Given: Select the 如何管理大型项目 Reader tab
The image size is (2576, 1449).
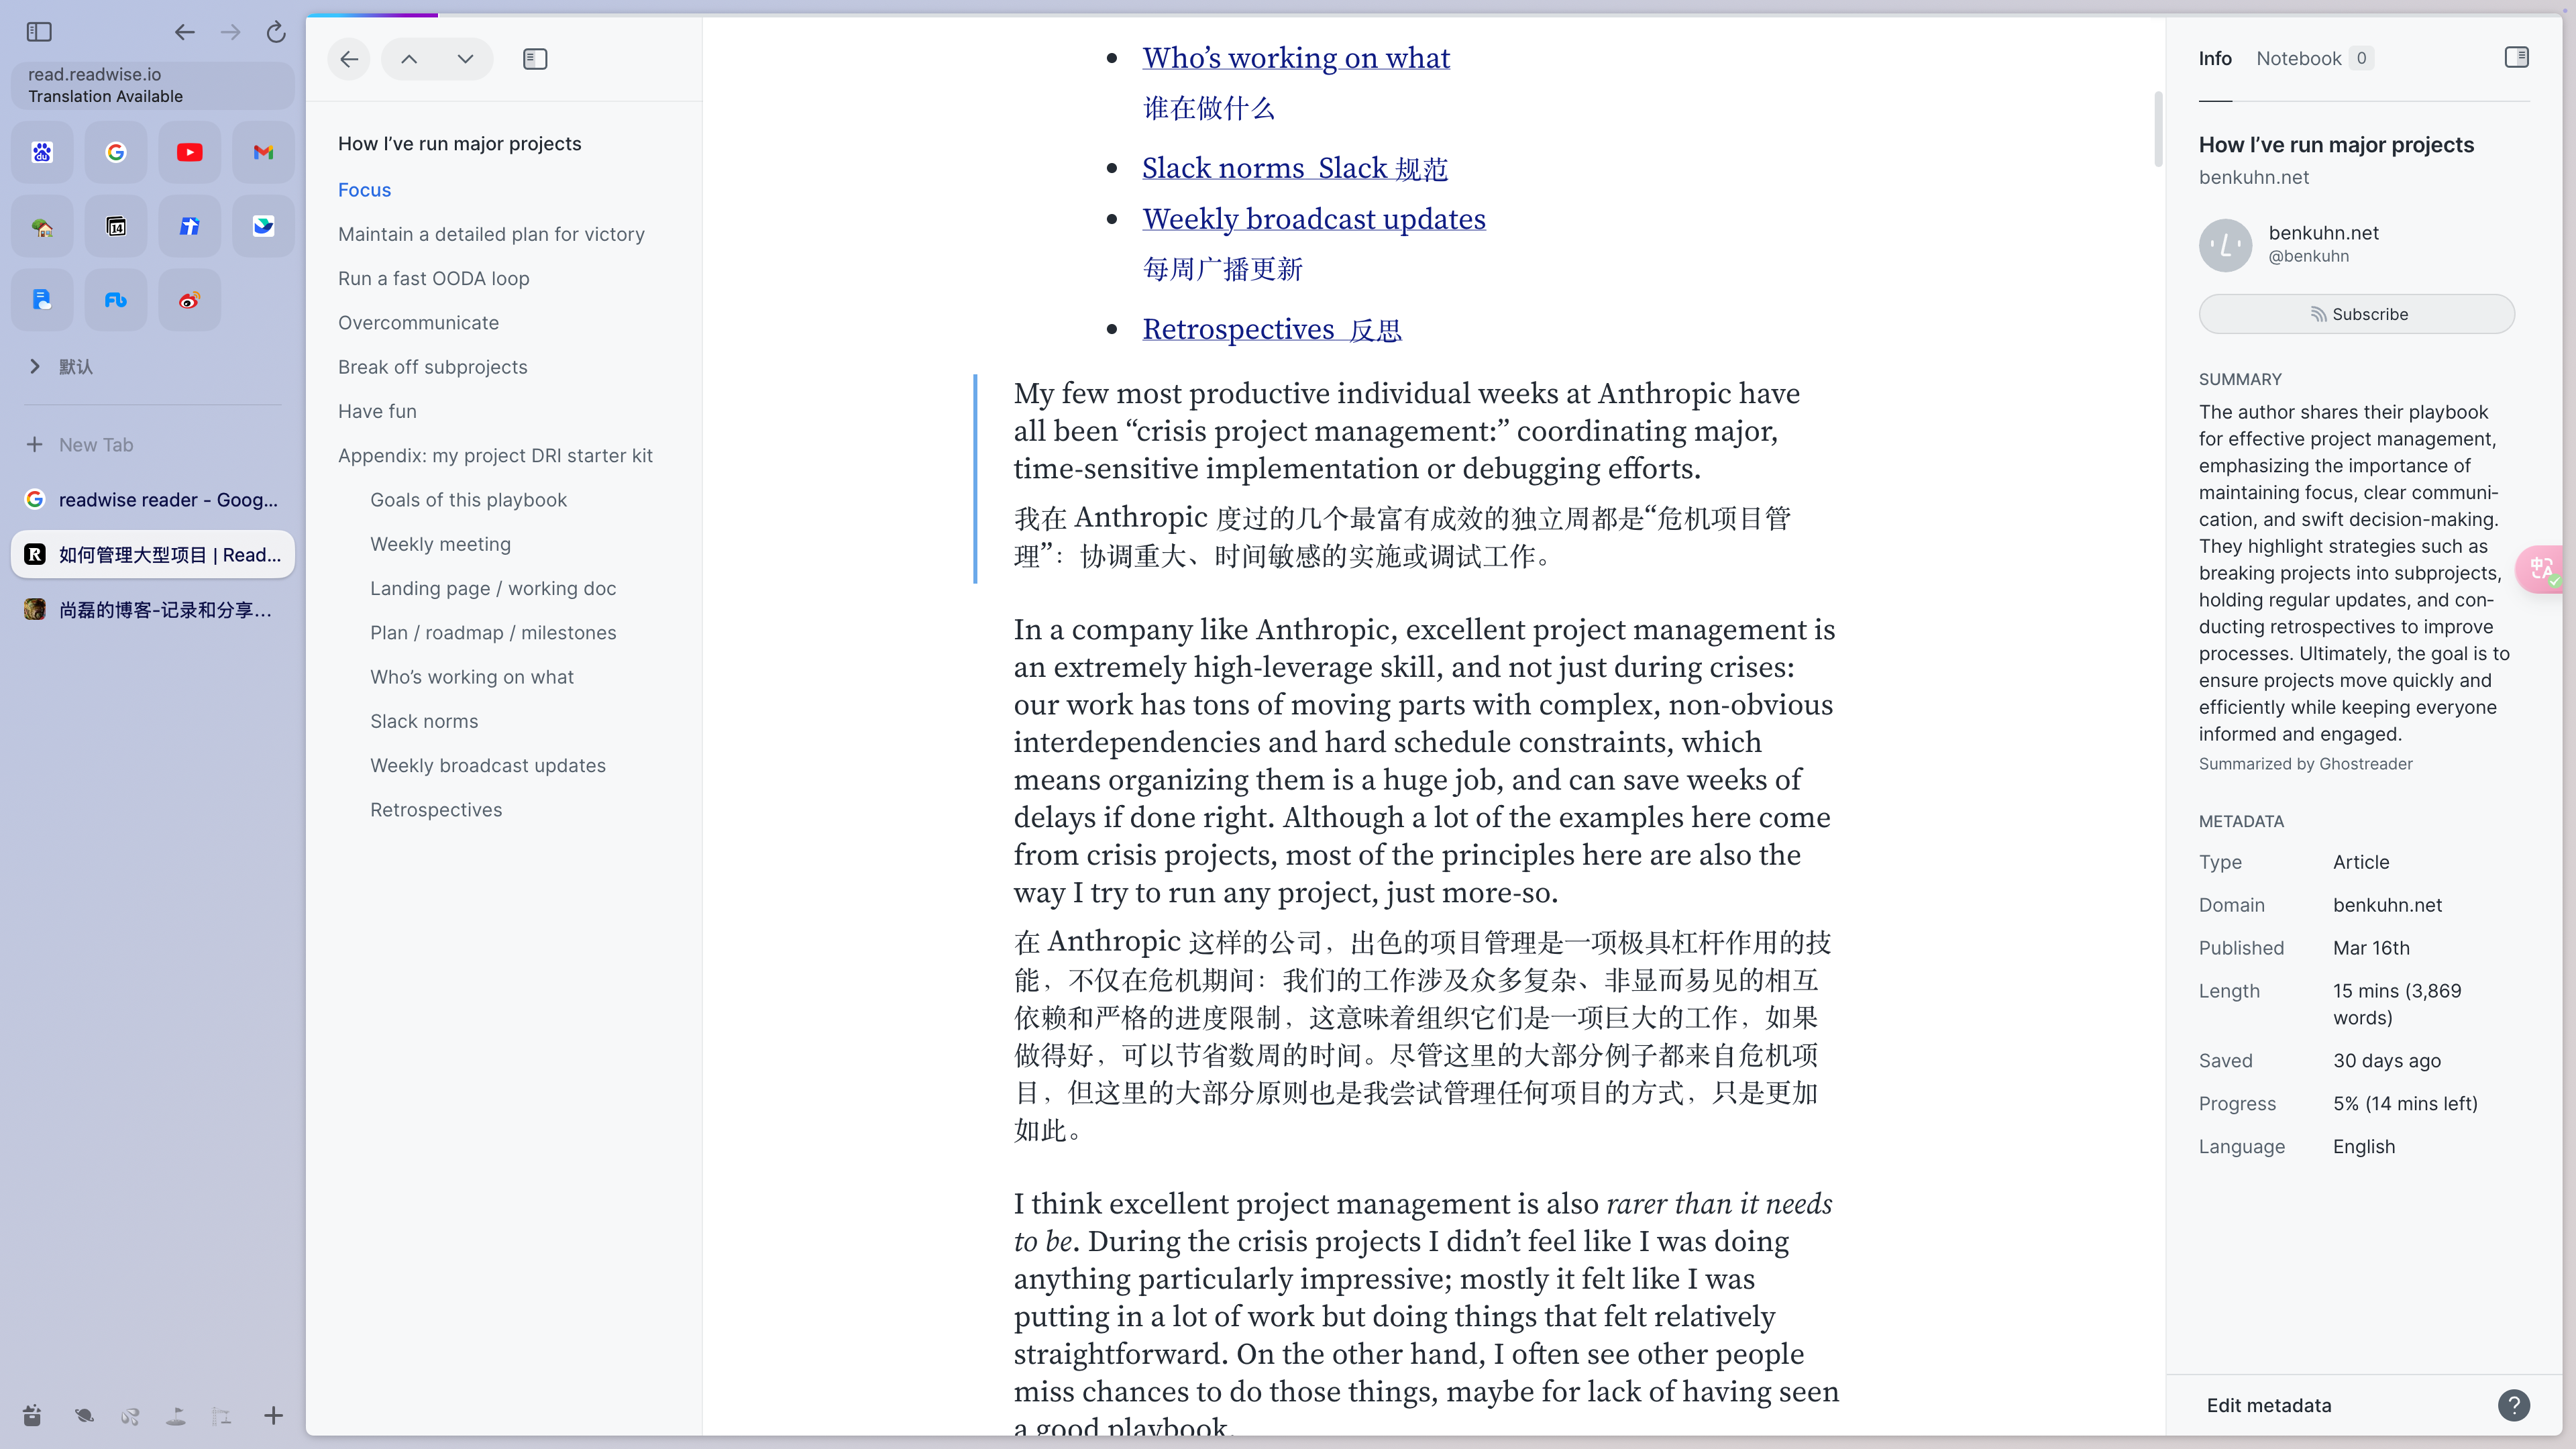Looking at the screenshot, I should point(153,554).
